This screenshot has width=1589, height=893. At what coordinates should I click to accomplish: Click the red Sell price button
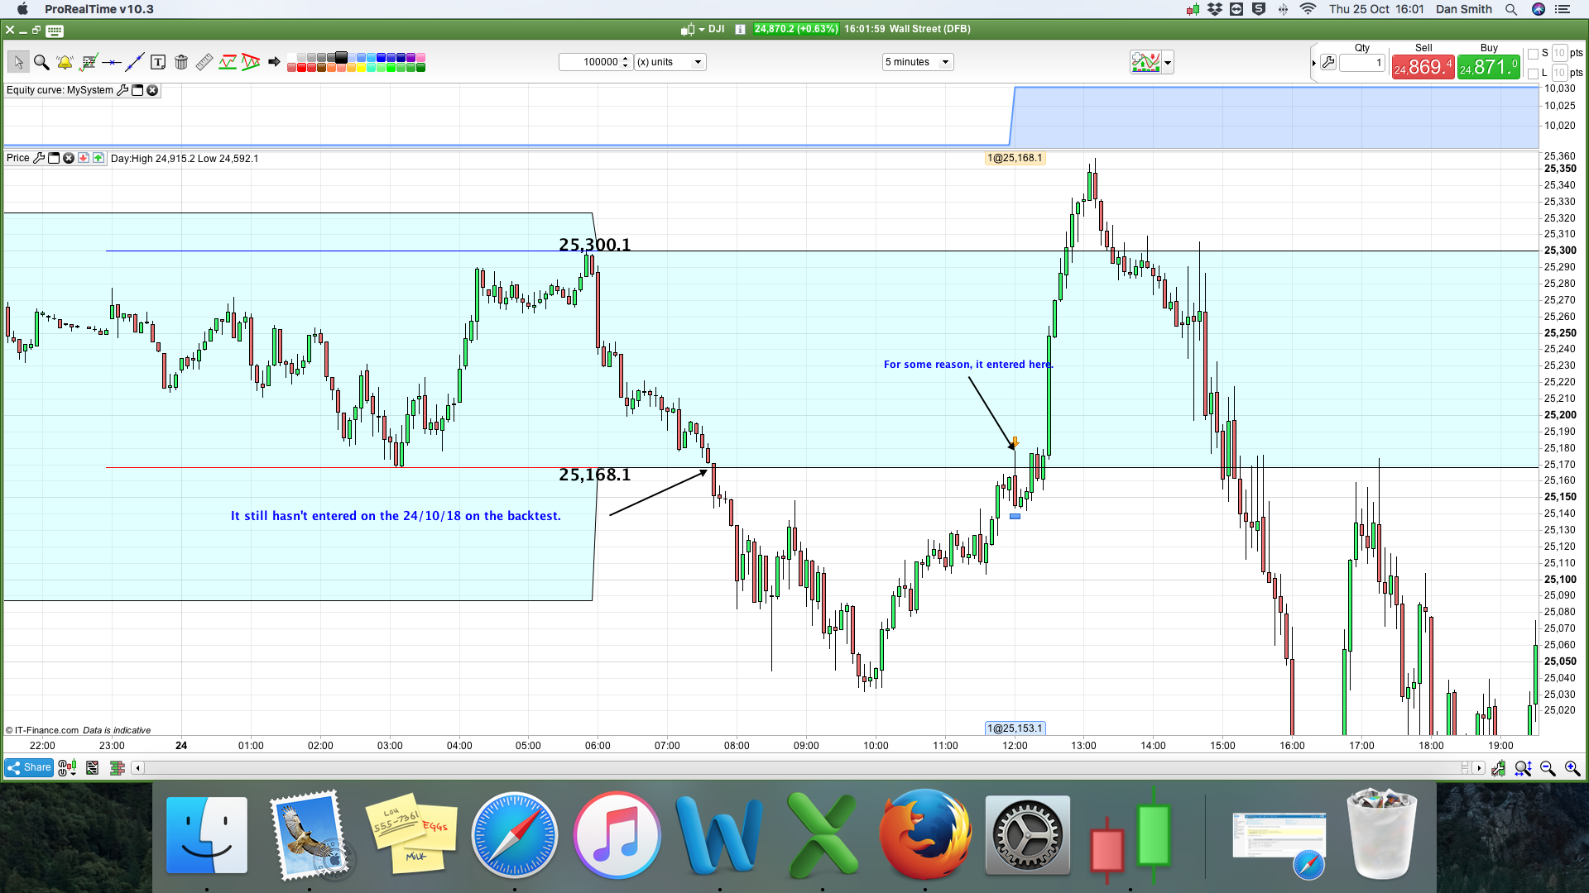pyautogui.click(x=1422, y=67)
